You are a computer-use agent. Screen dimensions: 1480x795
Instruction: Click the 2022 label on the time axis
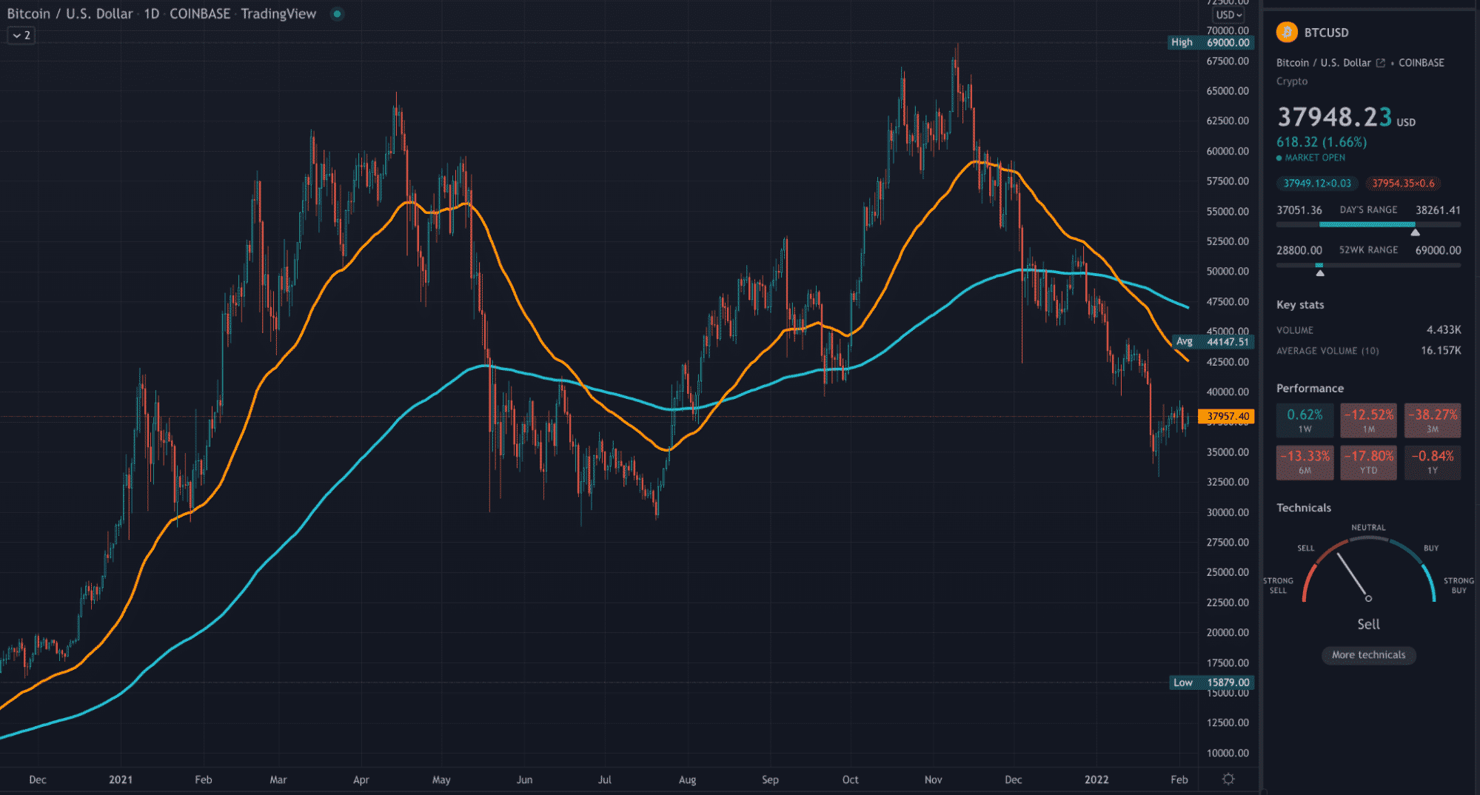pyautogui.click(x=1096, y=779)
